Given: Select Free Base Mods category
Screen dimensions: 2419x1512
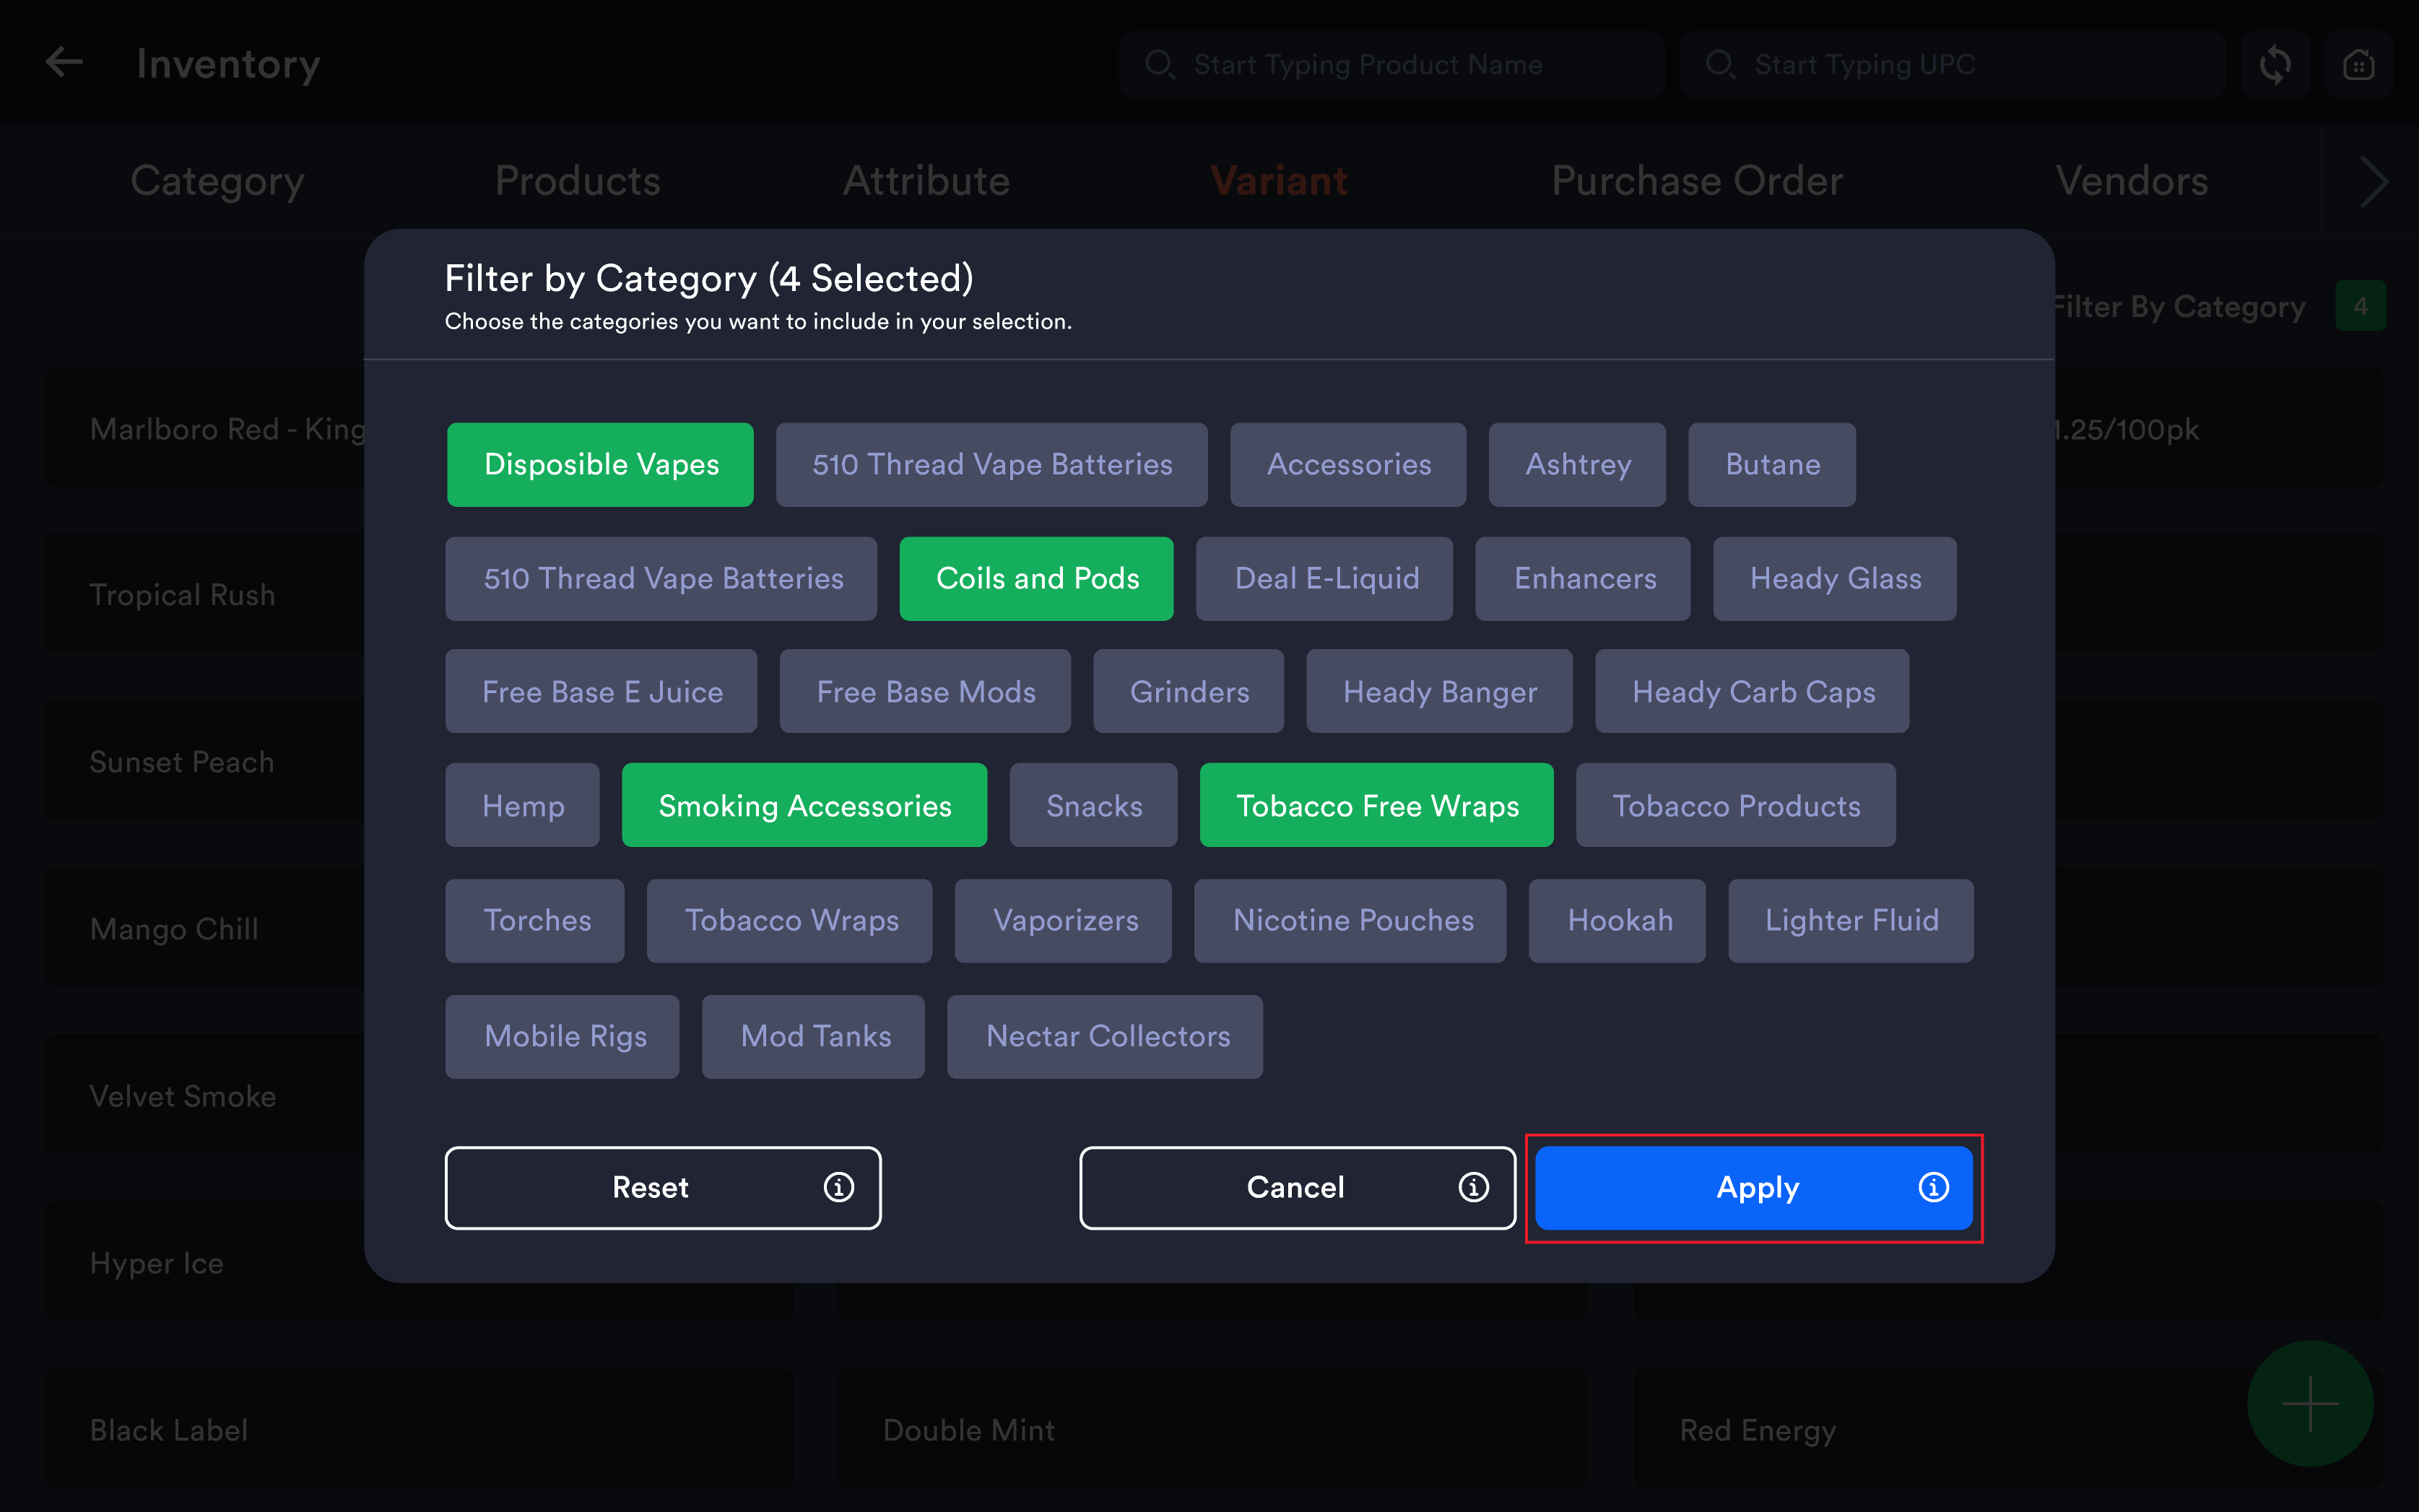Looking at the screenshot, I should point(925,692).
